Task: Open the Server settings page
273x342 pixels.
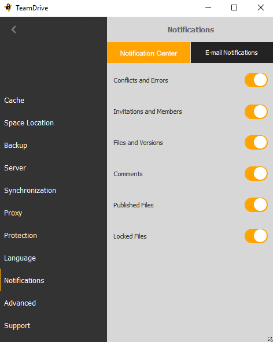Action: click(15, 168)
